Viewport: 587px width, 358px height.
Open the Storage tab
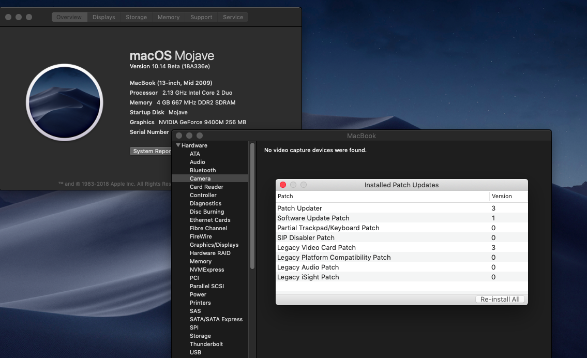pos(136,17)
